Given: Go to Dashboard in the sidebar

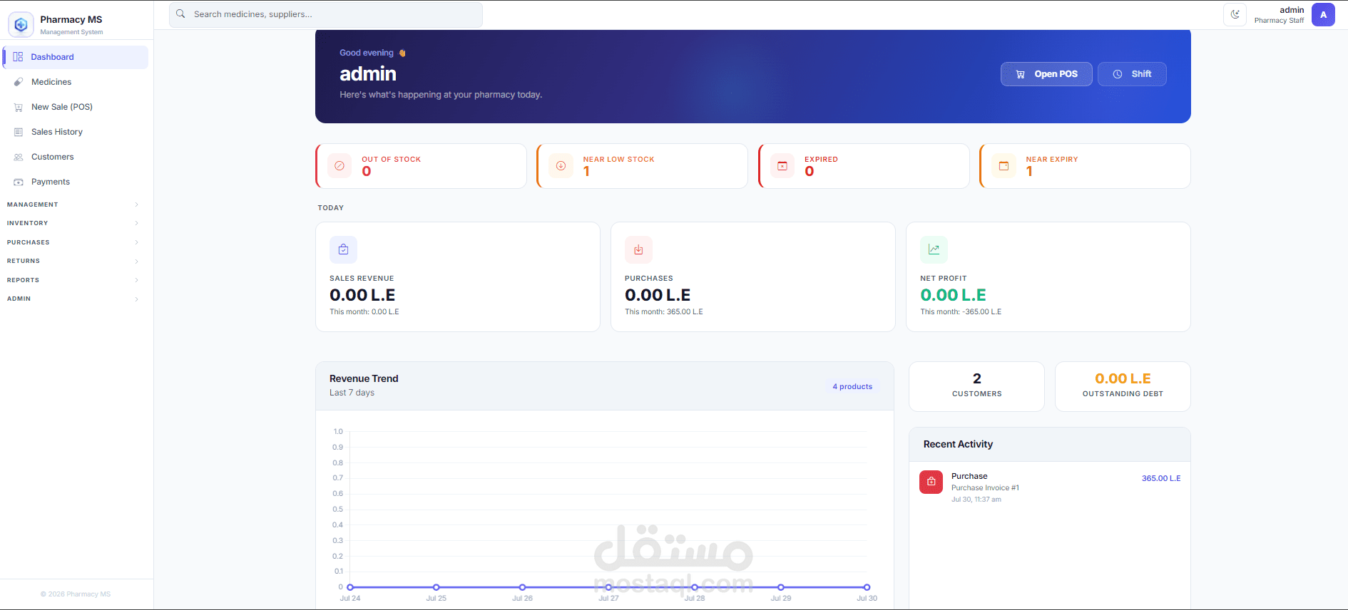Looking at the screenshot, I should (76, 57).
